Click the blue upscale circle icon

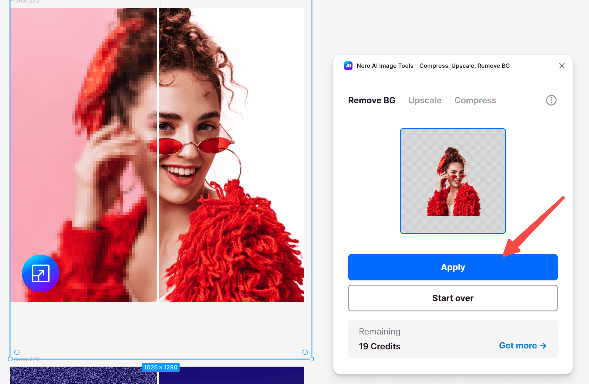[x=41, y=273]
